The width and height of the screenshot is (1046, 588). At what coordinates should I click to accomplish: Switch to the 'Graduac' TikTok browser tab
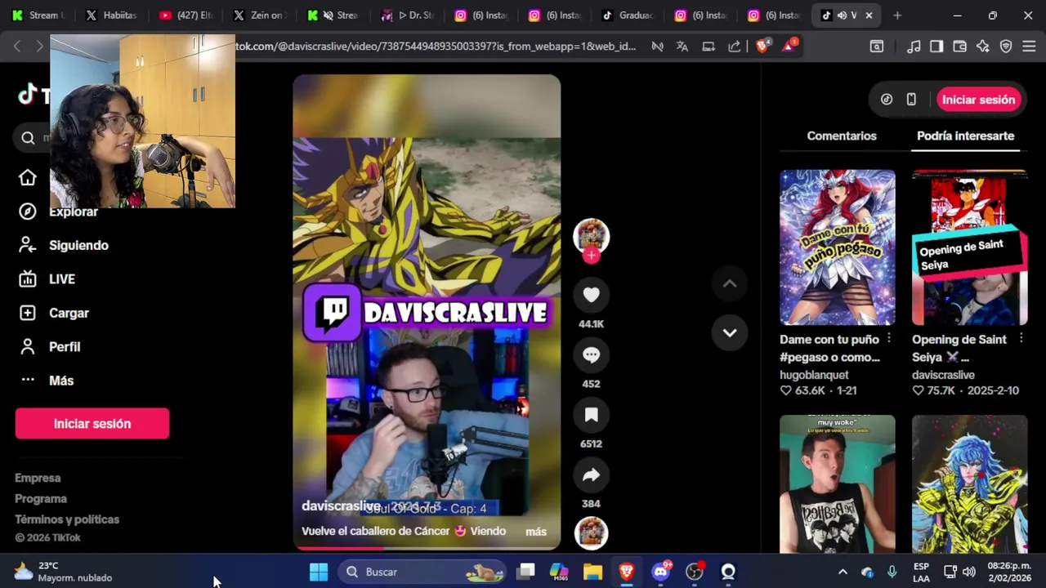[x=627, y=16]
